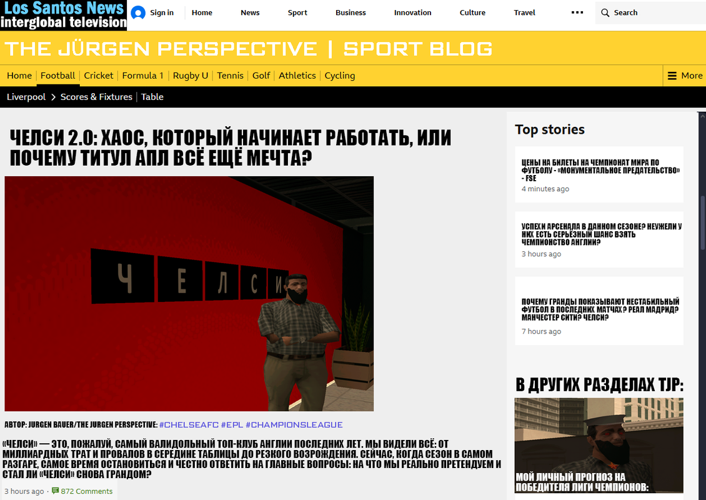Click The Jürgen Perspective Sport Blog banner
Viewport: 706px width, 500px height.
[x=249, y=49]
